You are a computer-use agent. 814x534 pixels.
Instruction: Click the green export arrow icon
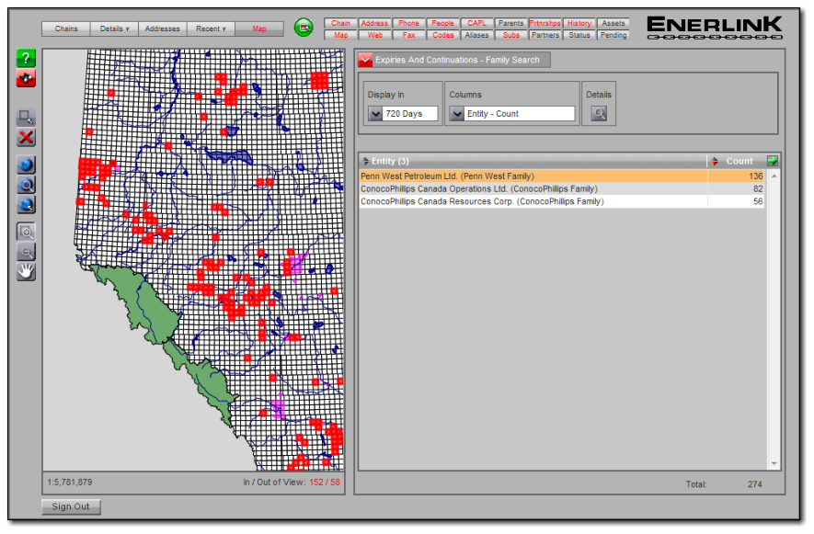(772, 161)
